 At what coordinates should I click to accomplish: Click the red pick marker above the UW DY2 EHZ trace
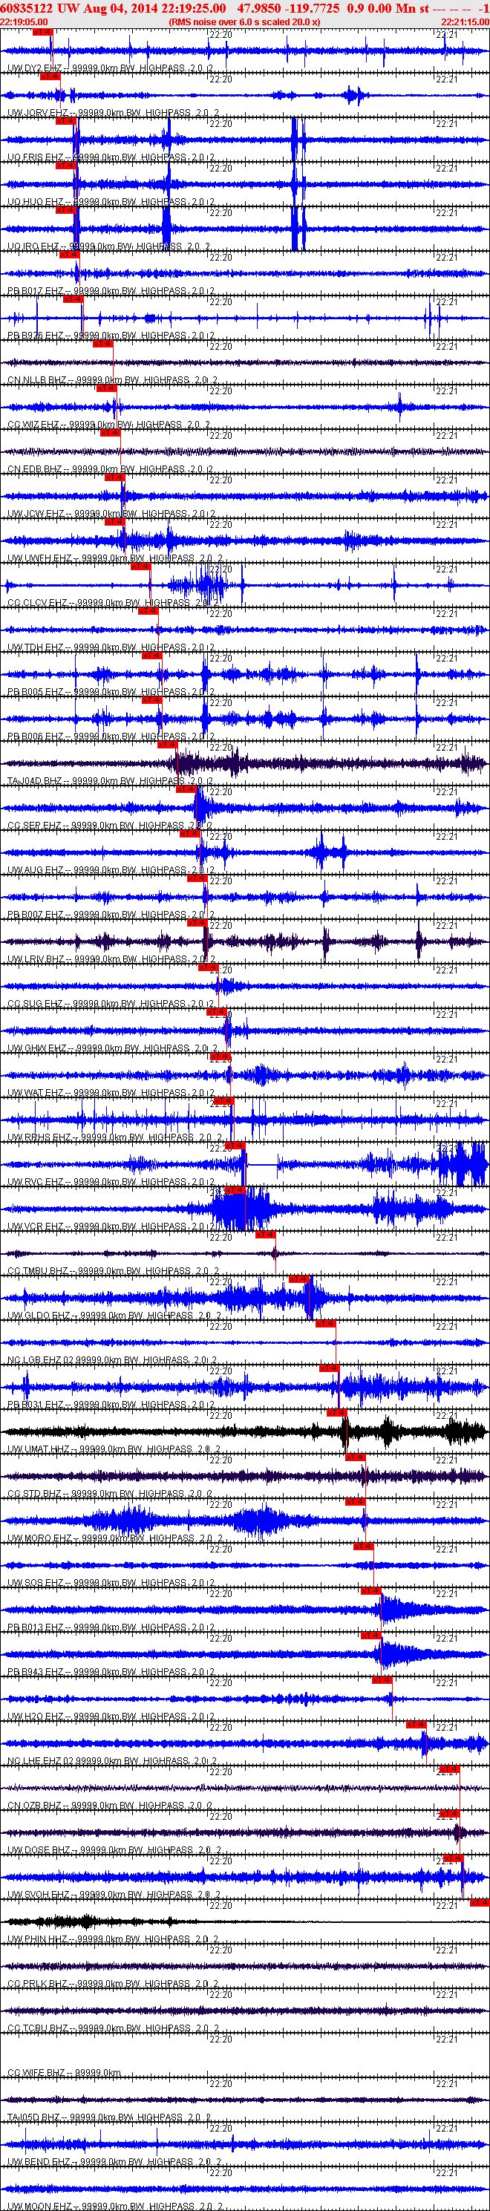click(42, 32)
